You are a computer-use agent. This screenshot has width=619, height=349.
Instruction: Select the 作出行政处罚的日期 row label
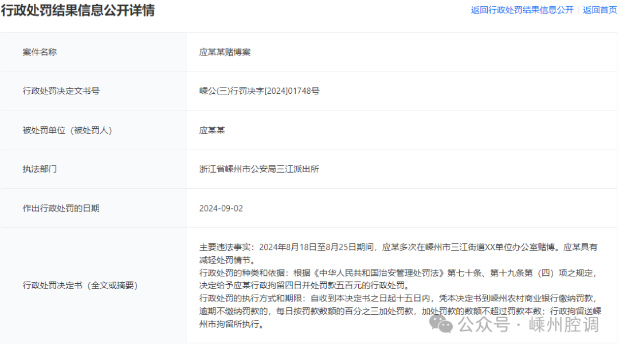[61, 208]
